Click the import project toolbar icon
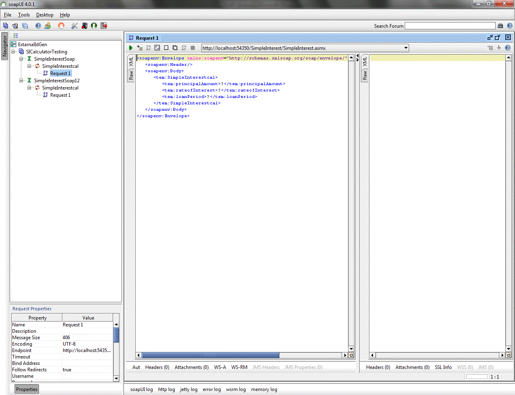The image size is (515, 395). (x=15, y=26)
